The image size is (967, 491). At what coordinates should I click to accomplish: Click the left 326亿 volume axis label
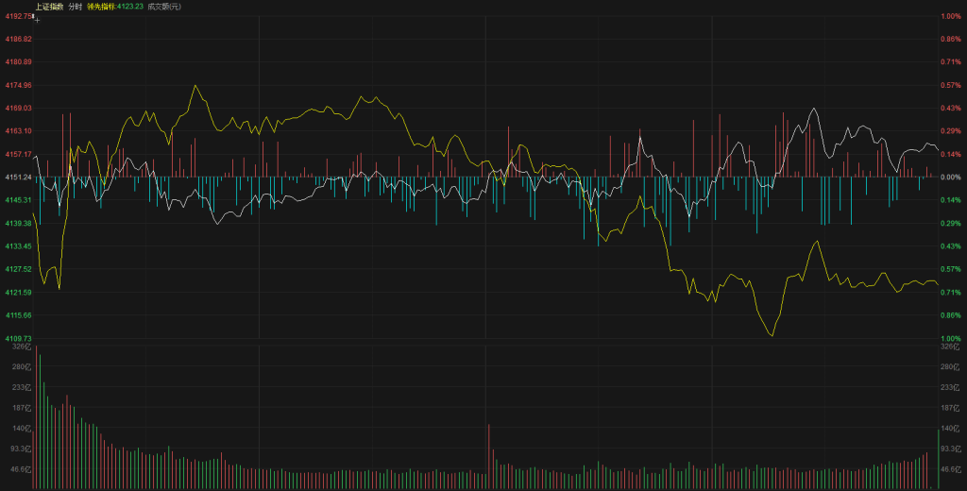coord(22,347)
